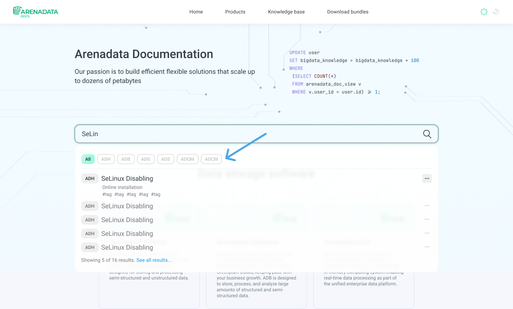Viewport: 513px width, 309px height.
Task: Open the Products menu item
Action: coord(235,12)
